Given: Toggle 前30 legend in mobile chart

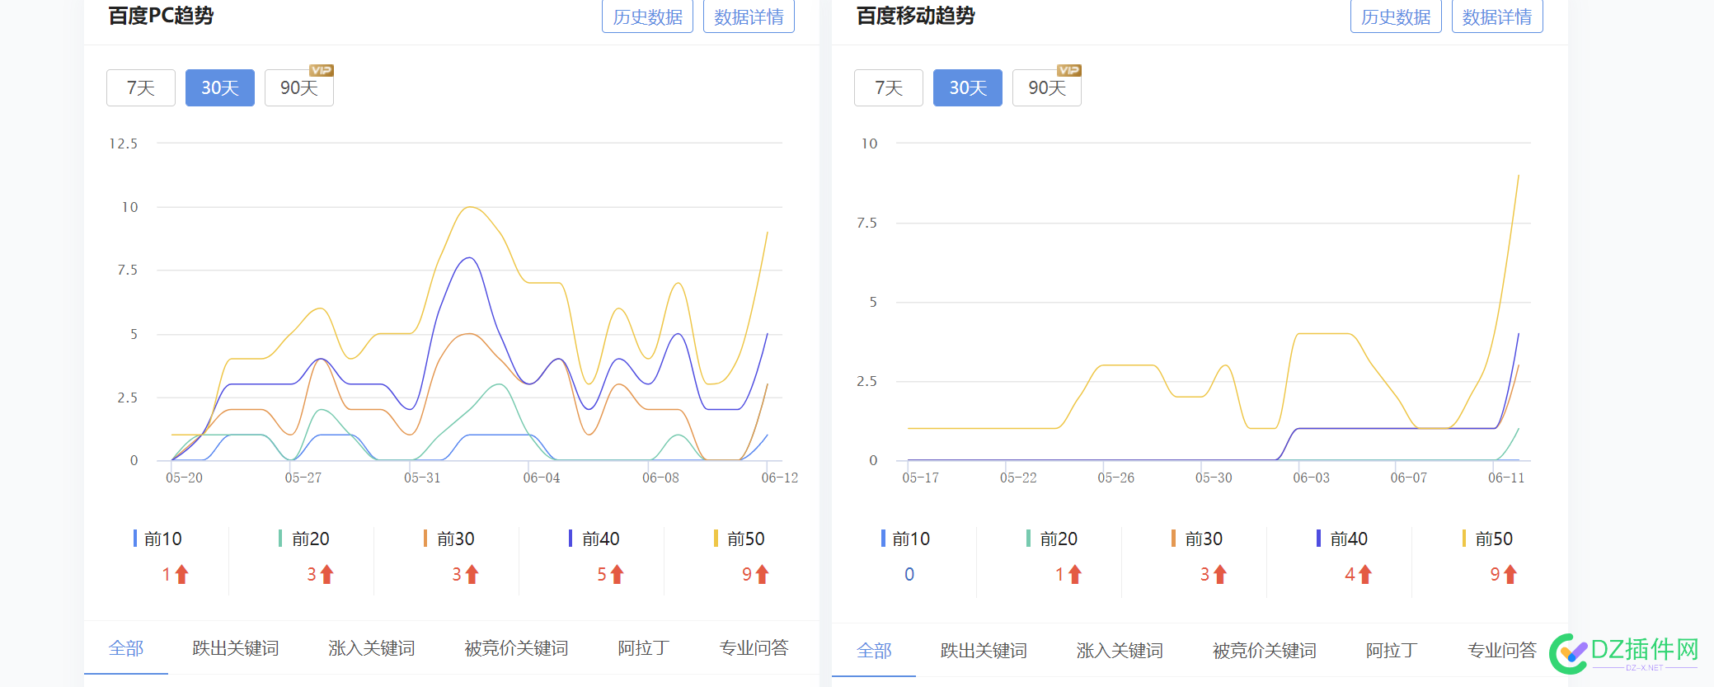Looking at the screenshot, I should tap(1197, 539).
